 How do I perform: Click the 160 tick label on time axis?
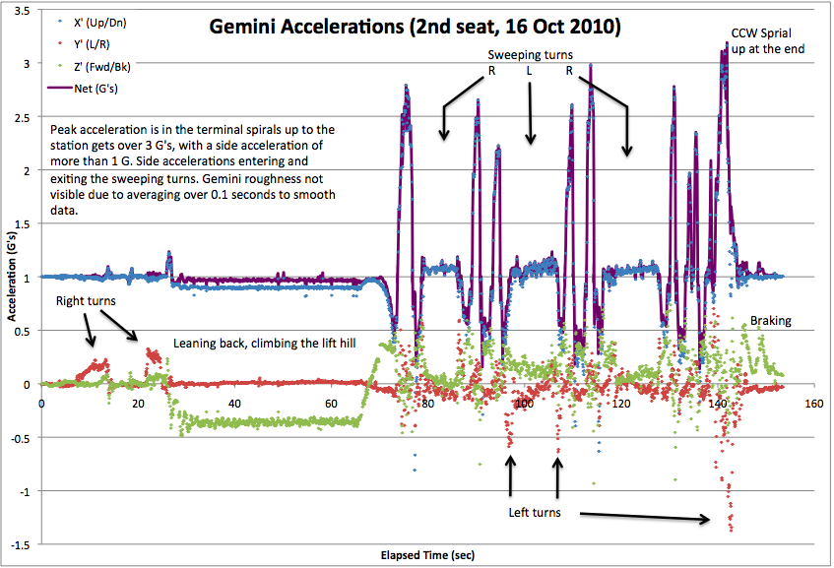click(x=814, y=404)
